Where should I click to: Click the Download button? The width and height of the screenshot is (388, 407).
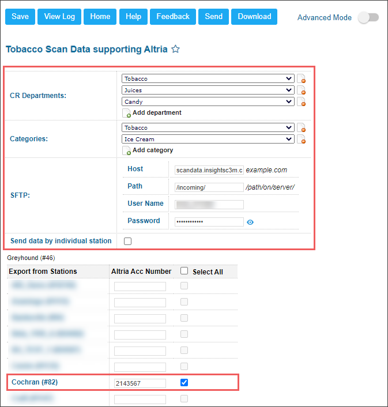click(x=254, y=17)
